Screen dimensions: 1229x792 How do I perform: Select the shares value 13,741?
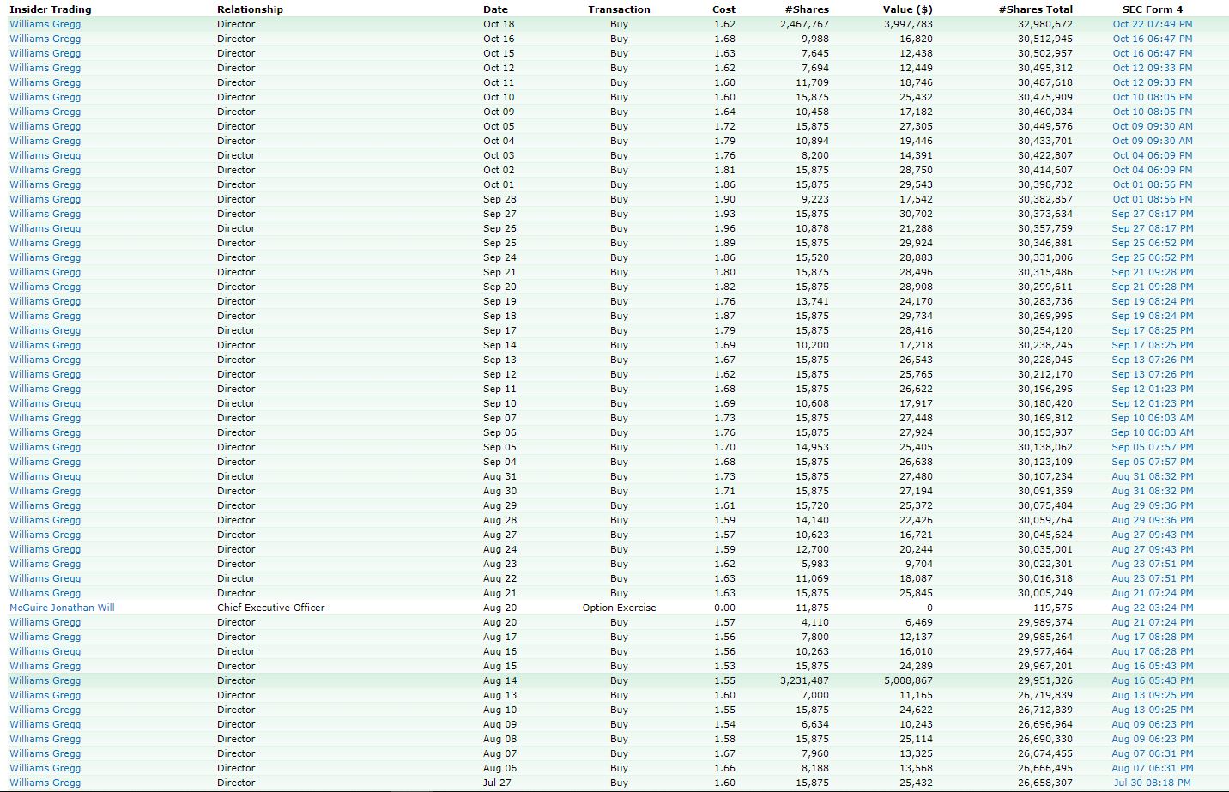812,301
